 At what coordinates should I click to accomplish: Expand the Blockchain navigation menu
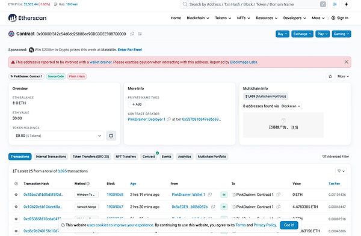click(x=198, y=18)
